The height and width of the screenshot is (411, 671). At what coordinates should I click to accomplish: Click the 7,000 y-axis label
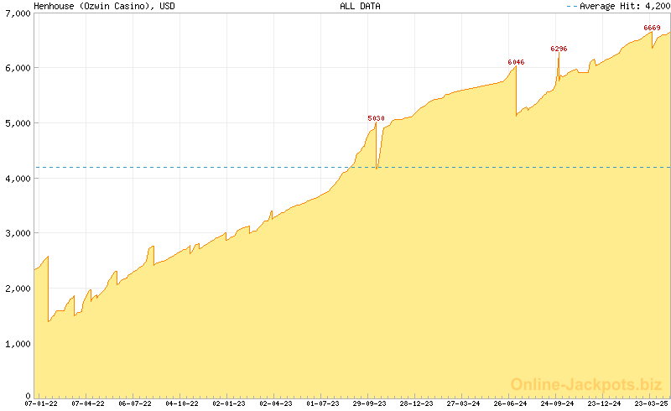16,13
